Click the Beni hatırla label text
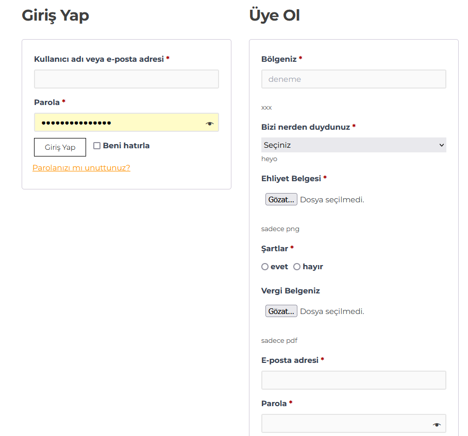The height and width of the screenshot is (436, 468). [126, 146]
